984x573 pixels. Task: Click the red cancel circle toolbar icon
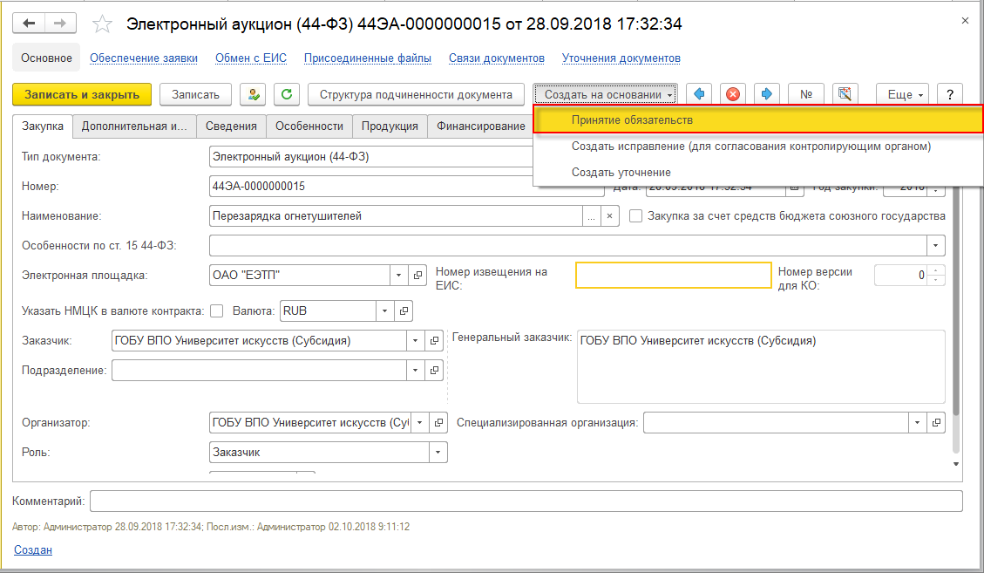732,94
